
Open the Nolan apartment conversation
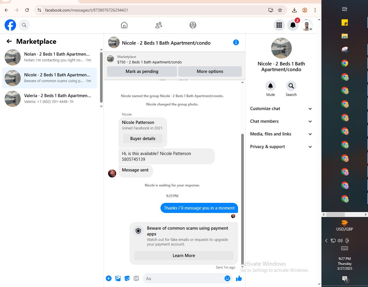click(x=49, y=57)
